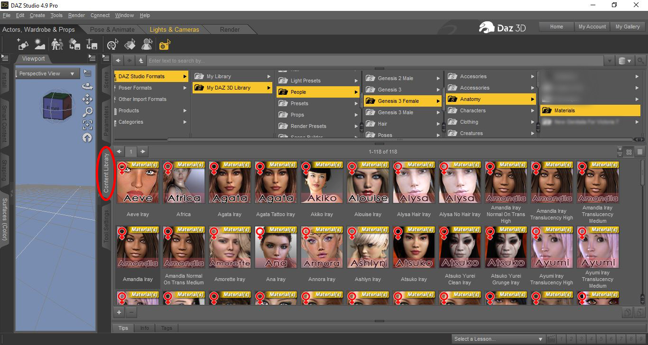The image size is (648, 345).
Task: Select the Characters folder
Action: coord(491,110)
